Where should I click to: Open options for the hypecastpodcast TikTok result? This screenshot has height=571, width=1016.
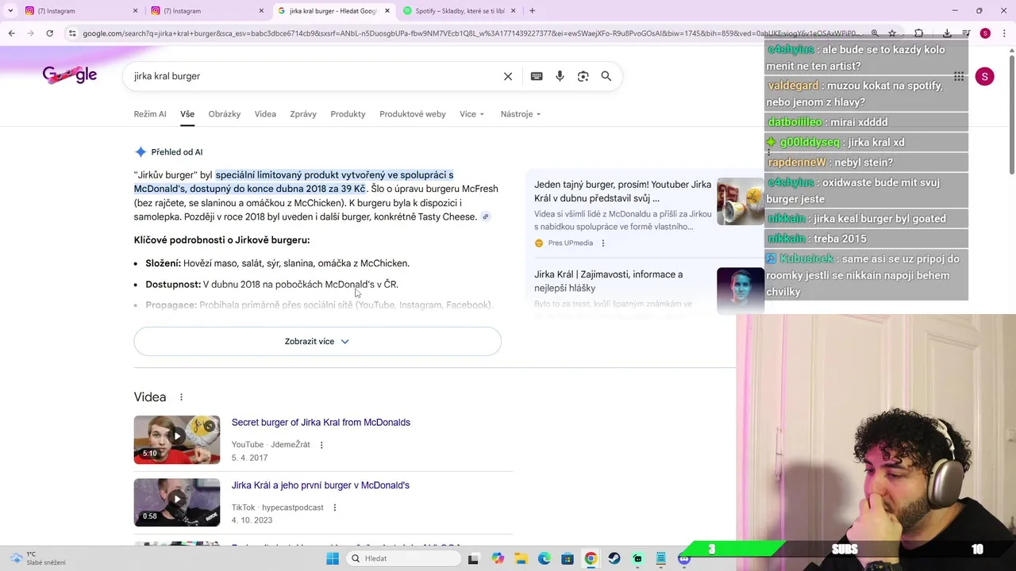[x=334, y=508]
